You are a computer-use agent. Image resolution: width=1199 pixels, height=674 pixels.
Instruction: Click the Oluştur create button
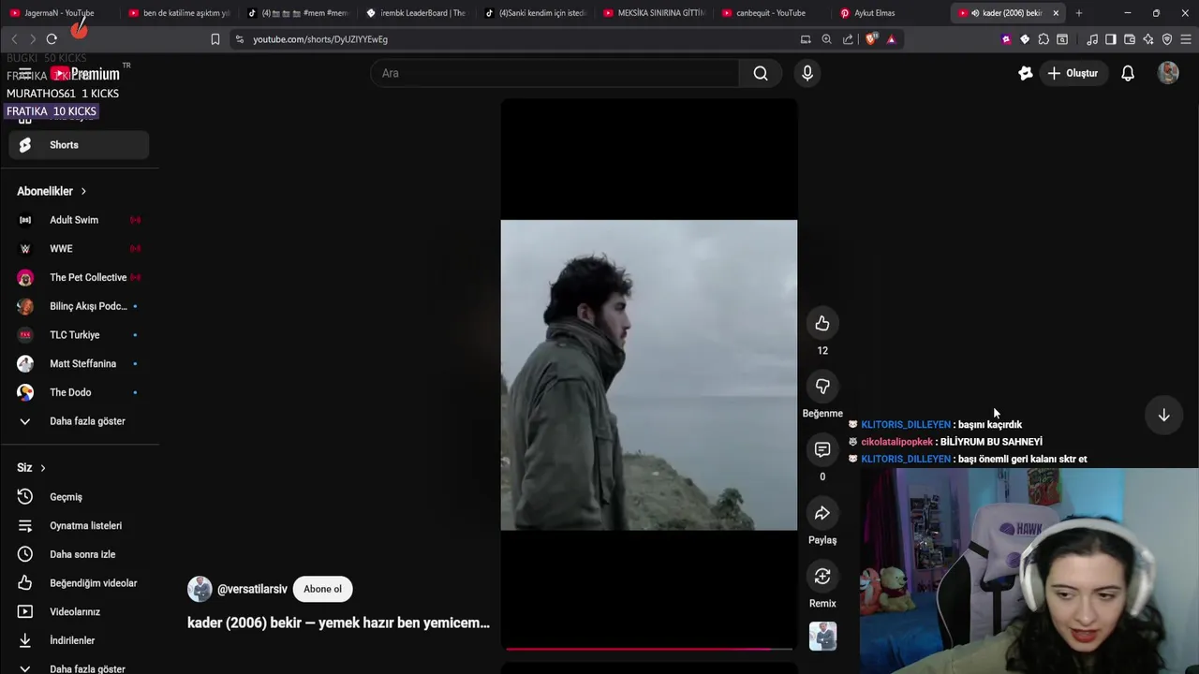click(x=1073, y=73)
